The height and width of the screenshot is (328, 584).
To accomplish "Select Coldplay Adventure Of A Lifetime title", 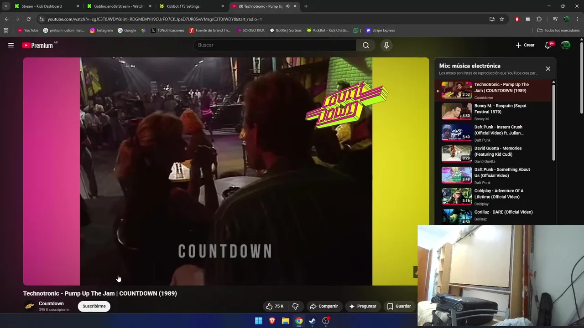I will [x=499, y=194].
